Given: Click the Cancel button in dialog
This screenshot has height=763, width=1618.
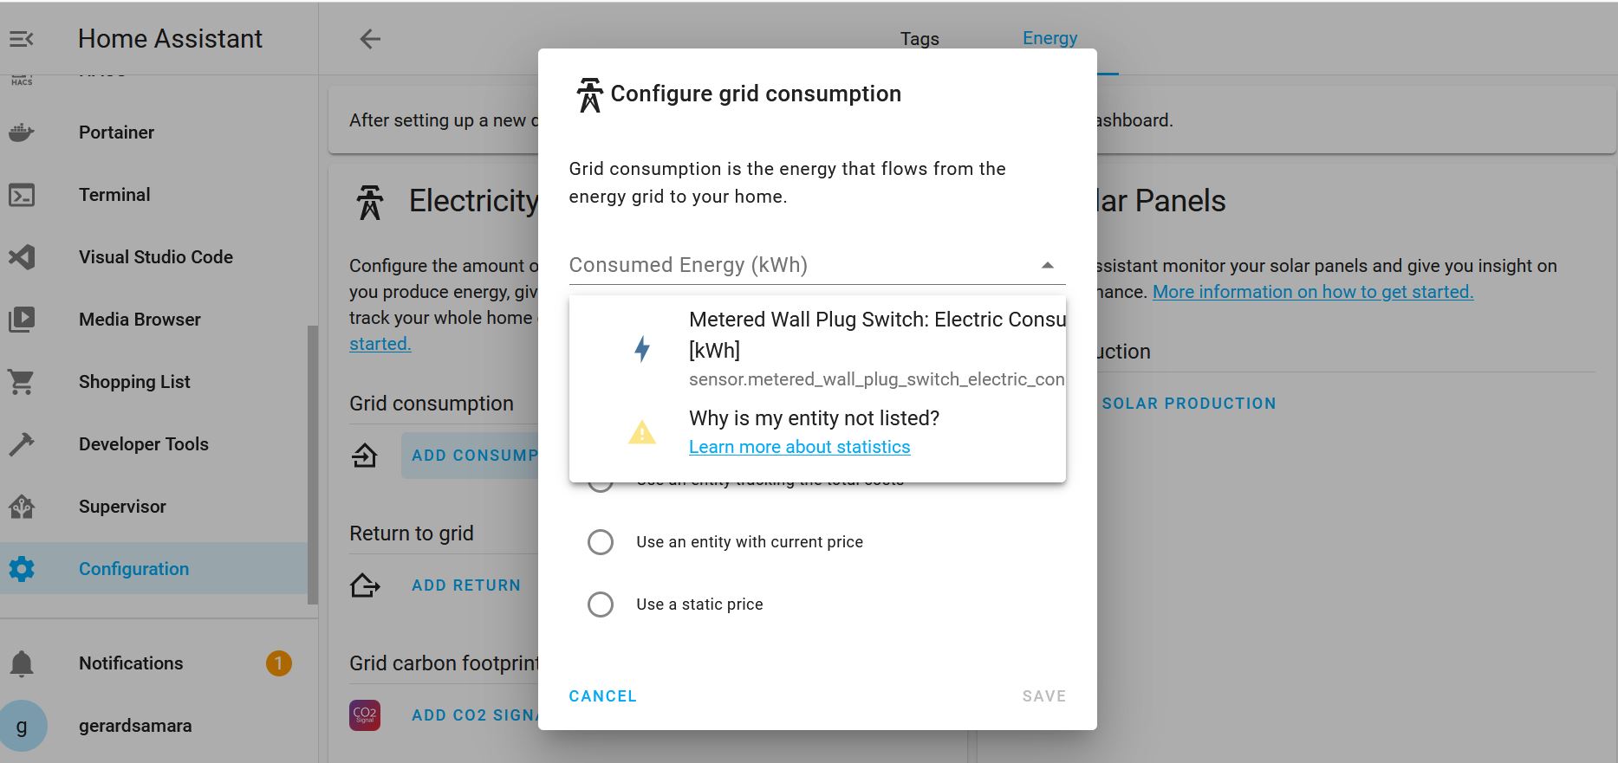Looking at the screenshot, I should 602,696.
